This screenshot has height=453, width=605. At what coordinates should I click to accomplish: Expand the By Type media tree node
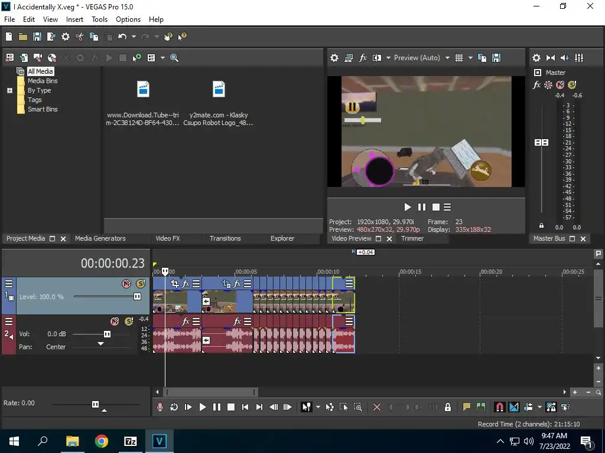pyautogui.click(x=9, y=90)
